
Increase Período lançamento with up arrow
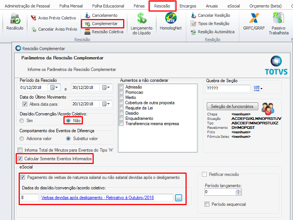pos(239,190)
